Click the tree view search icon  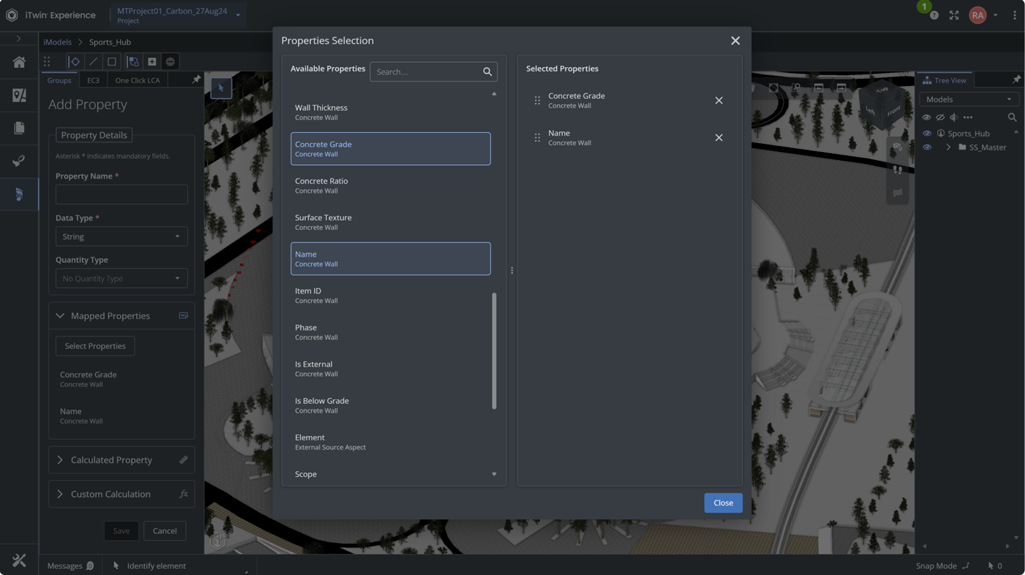(x=1012, y=117)
